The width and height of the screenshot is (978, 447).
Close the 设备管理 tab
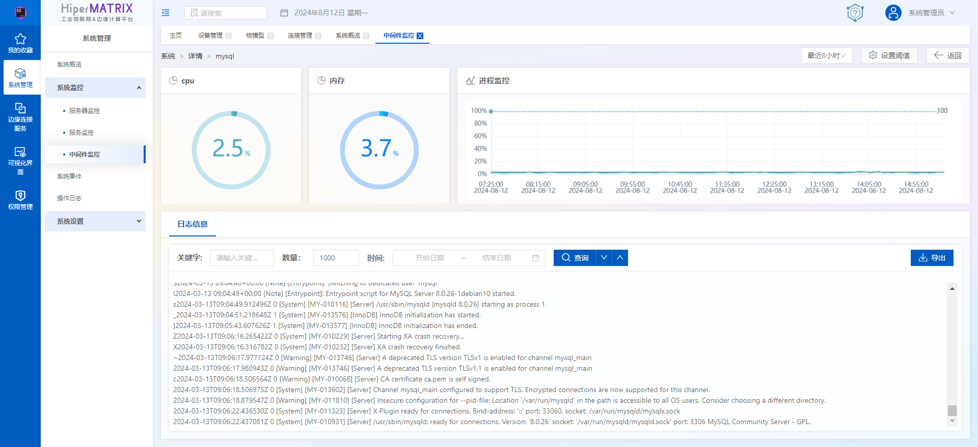tap(229, 36)
